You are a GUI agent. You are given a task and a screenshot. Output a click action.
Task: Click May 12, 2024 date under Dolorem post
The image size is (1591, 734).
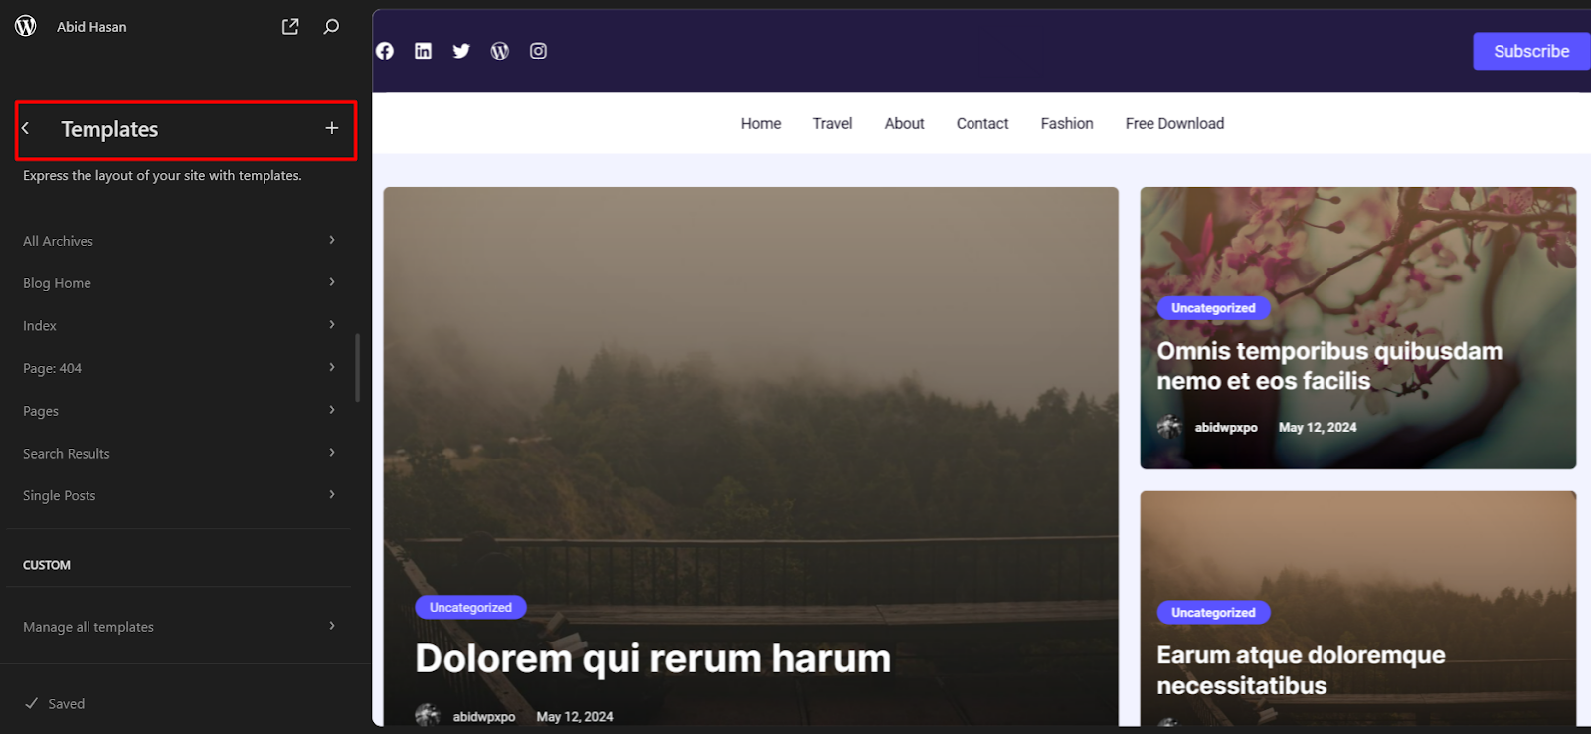coord(575,716)
